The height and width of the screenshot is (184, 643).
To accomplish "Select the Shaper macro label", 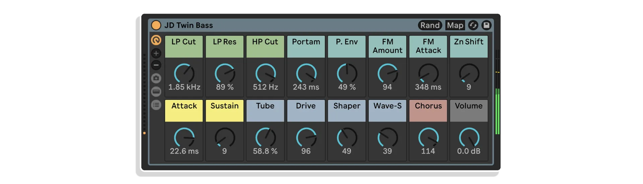I will point(347,111).
